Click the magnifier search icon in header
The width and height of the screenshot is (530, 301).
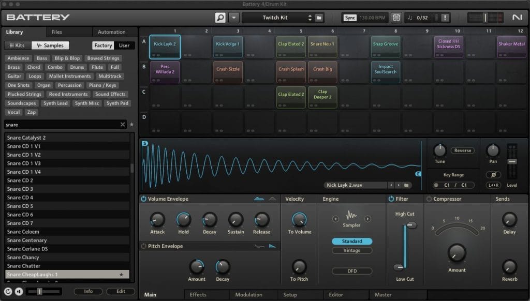(x=220, y=18)
